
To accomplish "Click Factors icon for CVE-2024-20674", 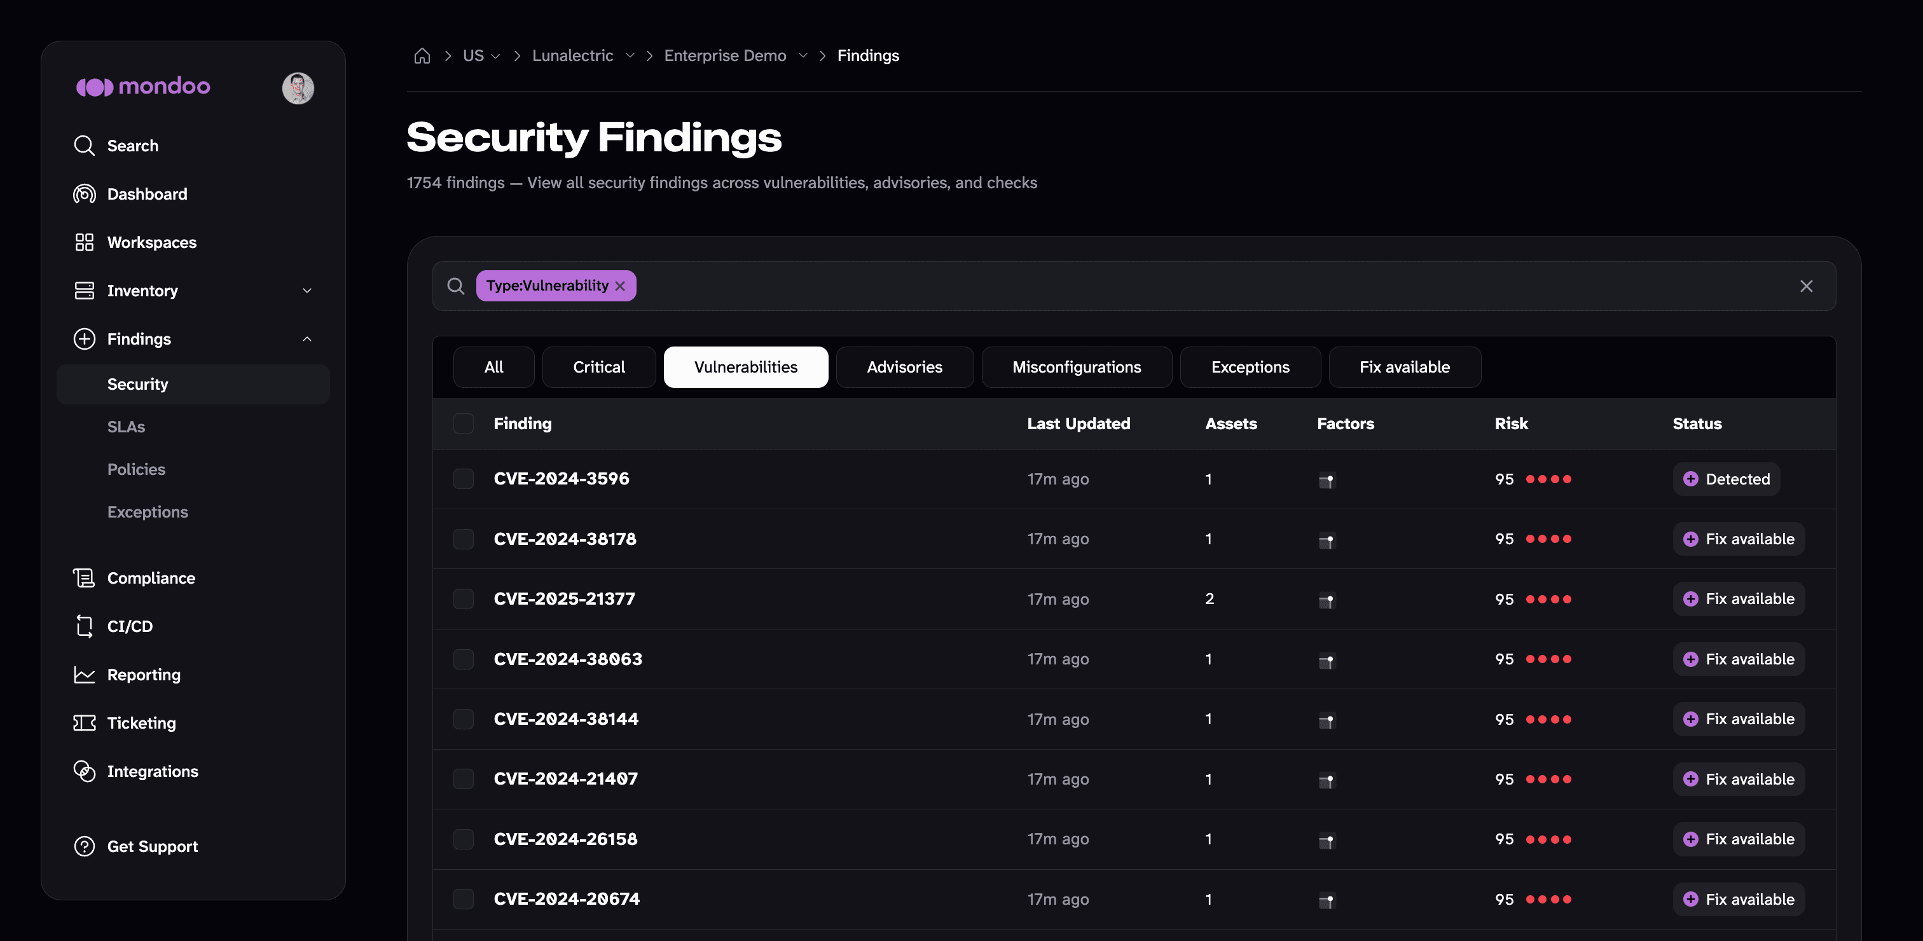I will [1327, 901].
